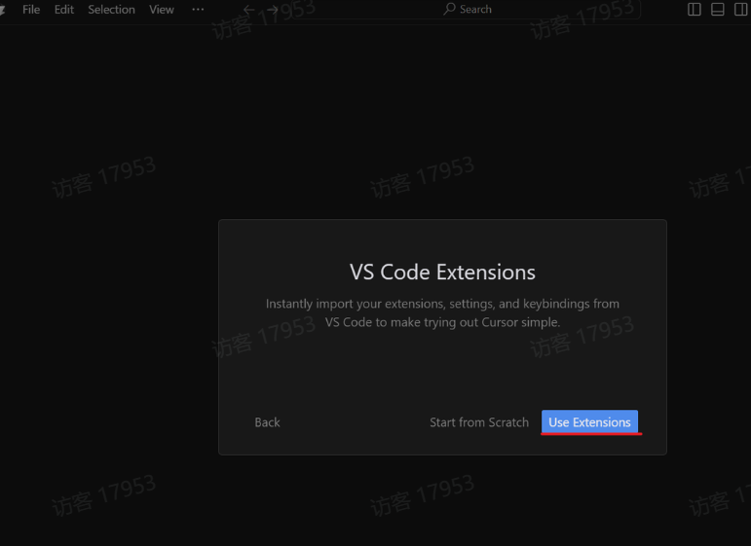Click the Cursor app logo icon
This screenshot has height=546, width=751.
2,10
